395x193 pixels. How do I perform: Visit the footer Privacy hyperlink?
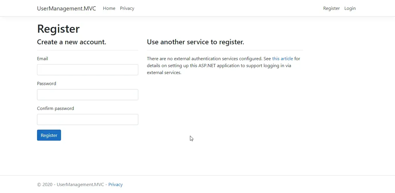tap(115, 184)
